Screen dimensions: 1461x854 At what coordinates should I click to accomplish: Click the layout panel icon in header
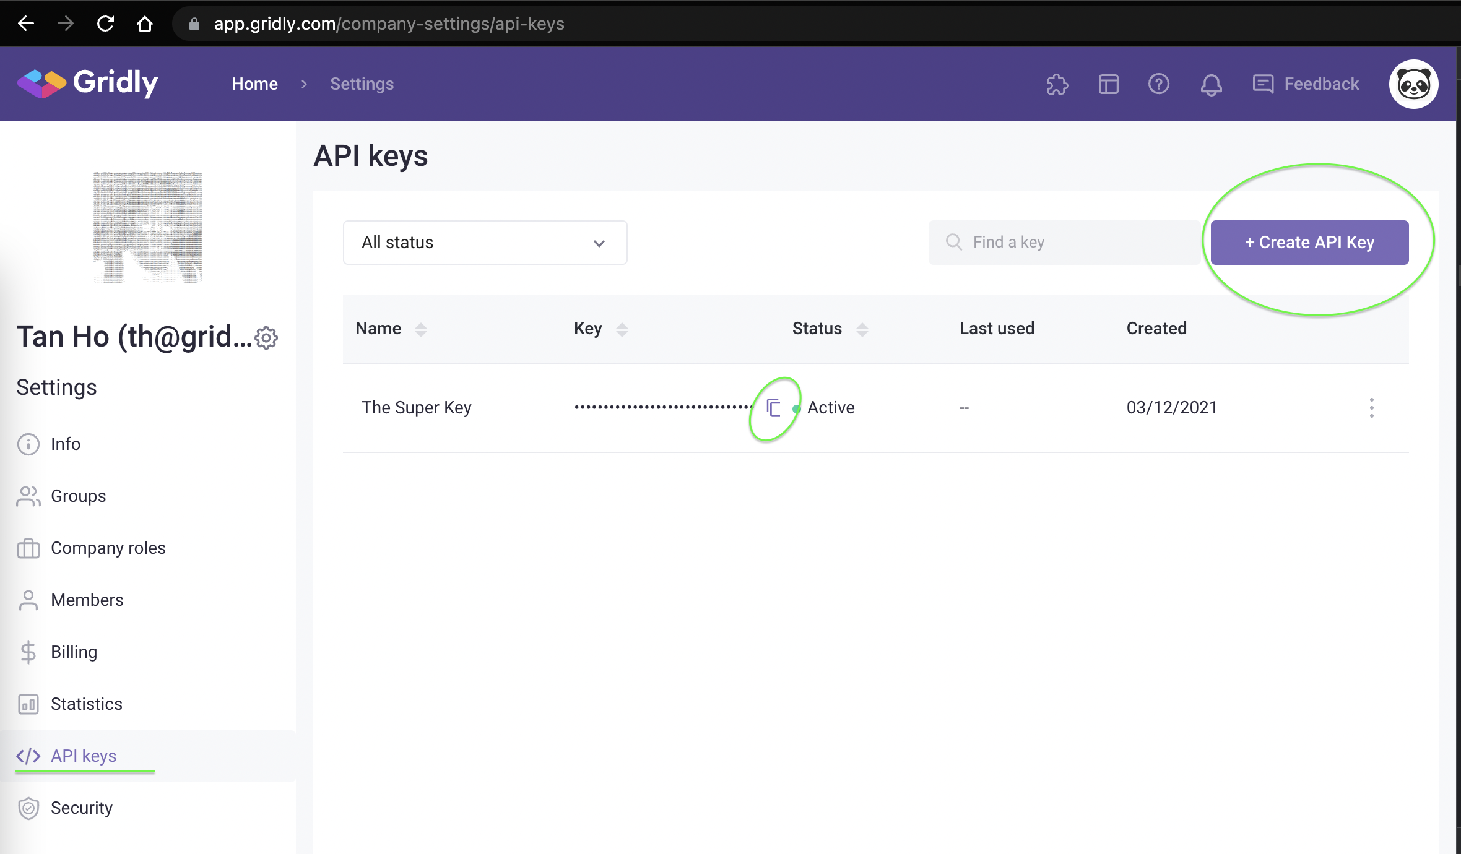[1108, 84]
